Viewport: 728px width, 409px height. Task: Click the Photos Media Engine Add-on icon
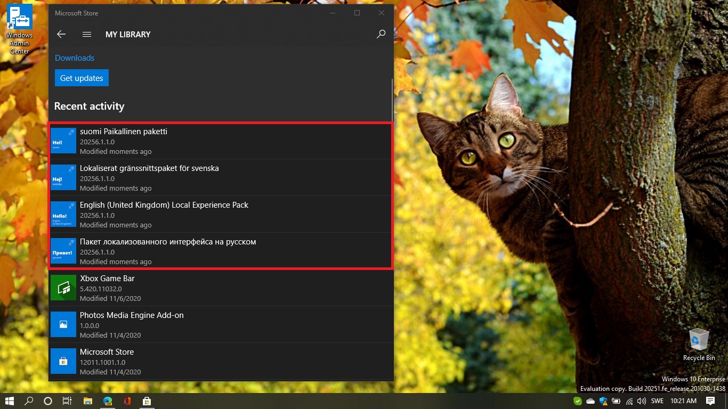coord(63,324)
